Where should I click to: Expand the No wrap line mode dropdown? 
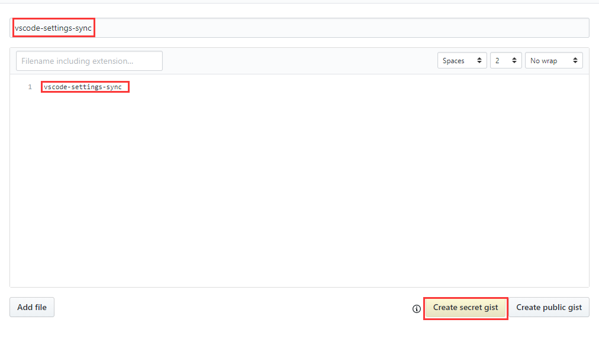point(553,61)
